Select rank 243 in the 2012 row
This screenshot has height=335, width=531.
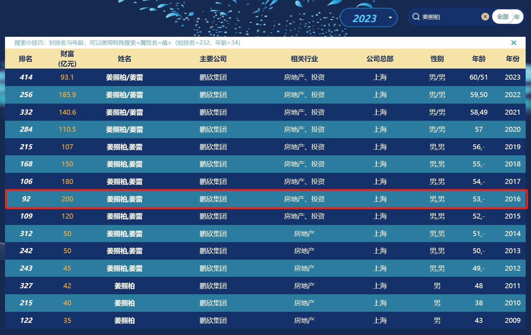(26, 268)
